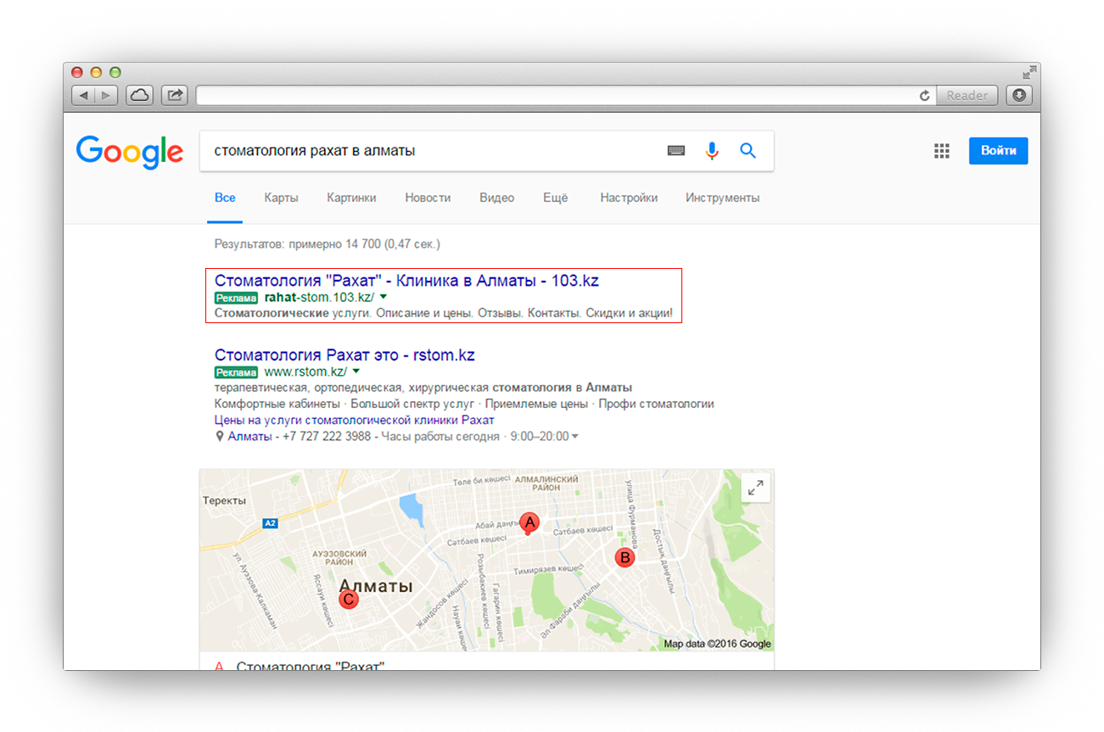This screenshot has height=732, width=1104.
Task: Click the browser back arrow button
Action: (x=83, y=95)
